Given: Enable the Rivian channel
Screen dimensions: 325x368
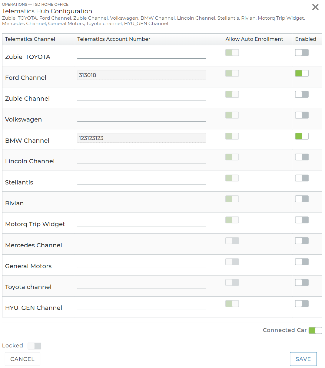Looking at the screenshot, I should 302,199.
